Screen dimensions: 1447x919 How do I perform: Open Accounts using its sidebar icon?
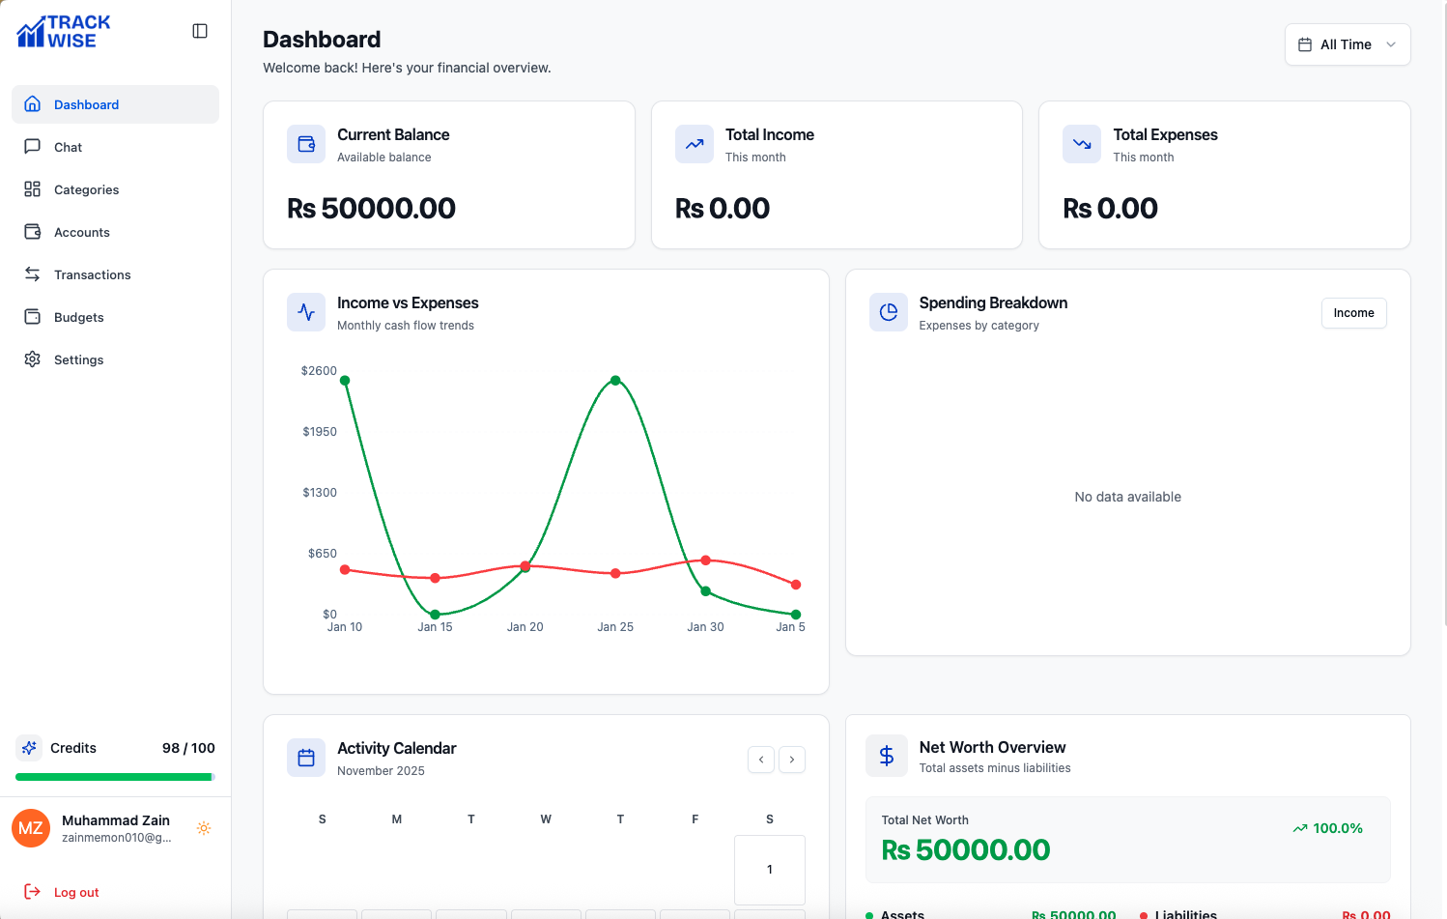point(33,232)
